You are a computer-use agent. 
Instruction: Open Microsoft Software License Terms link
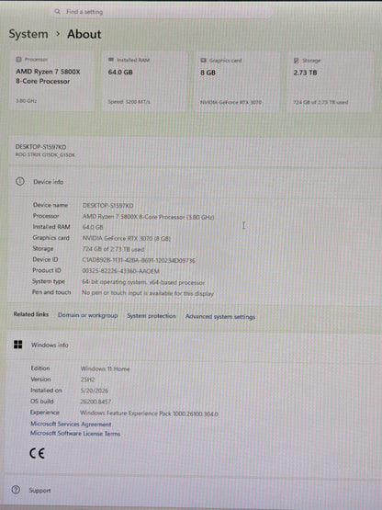coord(75,433)
